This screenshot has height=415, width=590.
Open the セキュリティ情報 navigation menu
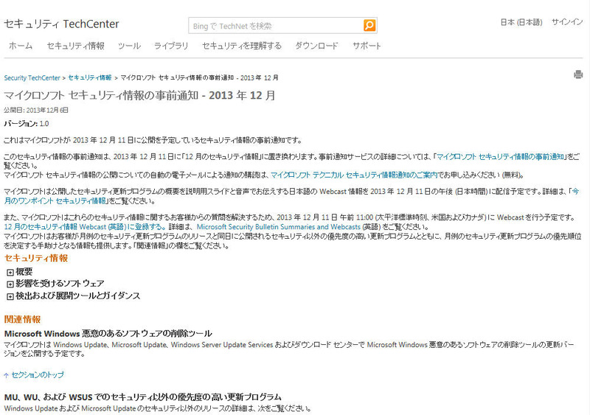pyautogui.click(x=75, y=46)
